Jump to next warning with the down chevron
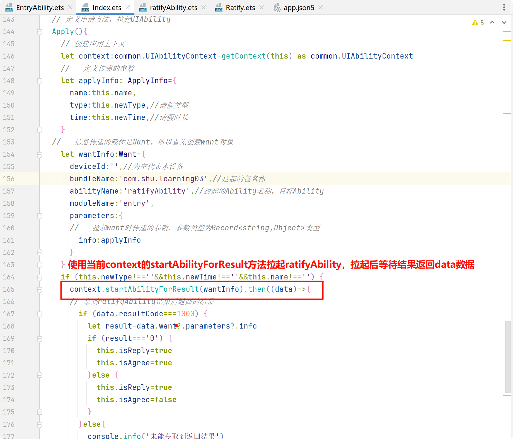This screenshot has width=513, height=439. click(504, 22)
